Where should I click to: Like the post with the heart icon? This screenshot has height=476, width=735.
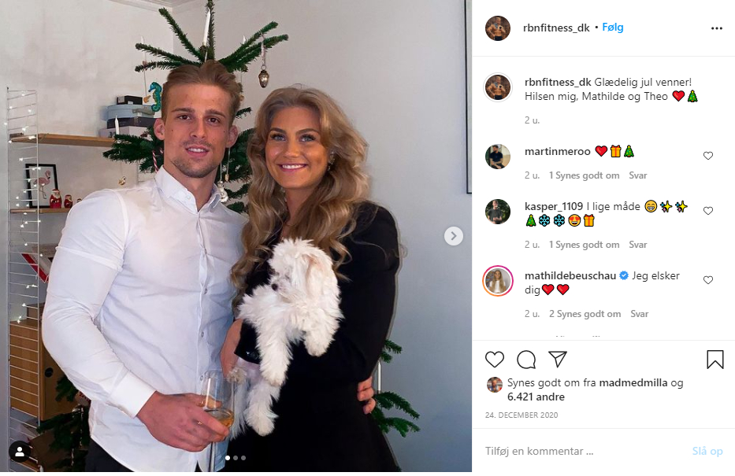495,360
